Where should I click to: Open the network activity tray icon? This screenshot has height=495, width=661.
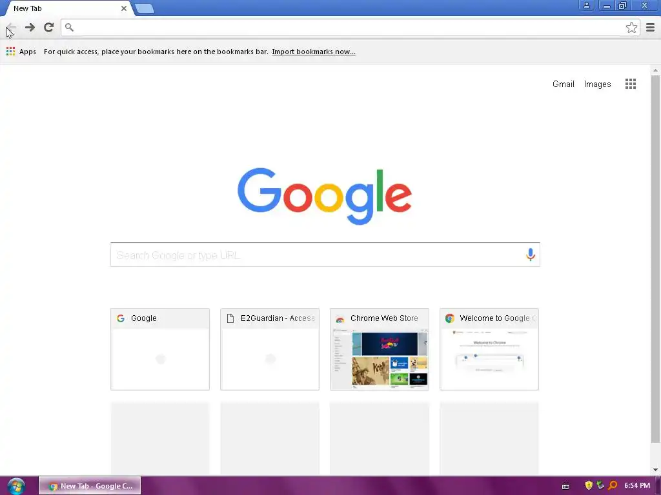(601, 486)
